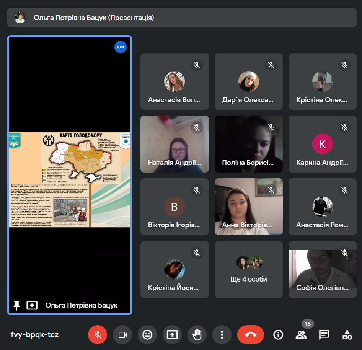Open blue options menu on presentation tile
Screen dimensions: 362x350
121,47
